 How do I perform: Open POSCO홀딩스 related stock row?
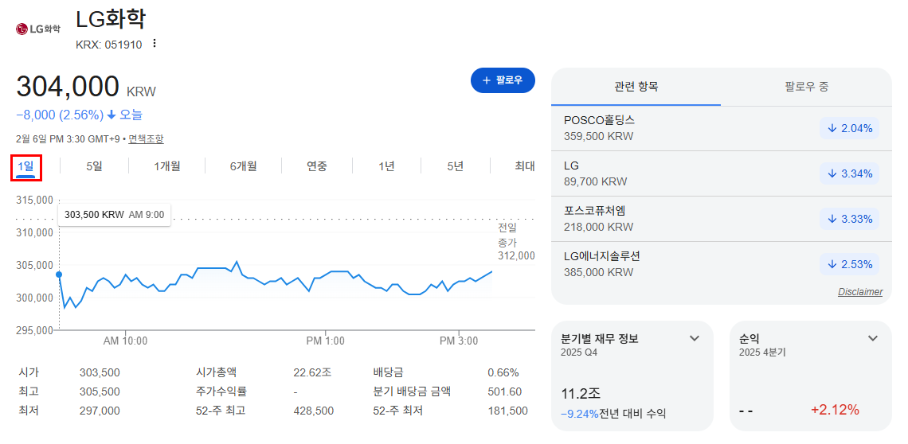pyautogui.click(x=722, y=129)
